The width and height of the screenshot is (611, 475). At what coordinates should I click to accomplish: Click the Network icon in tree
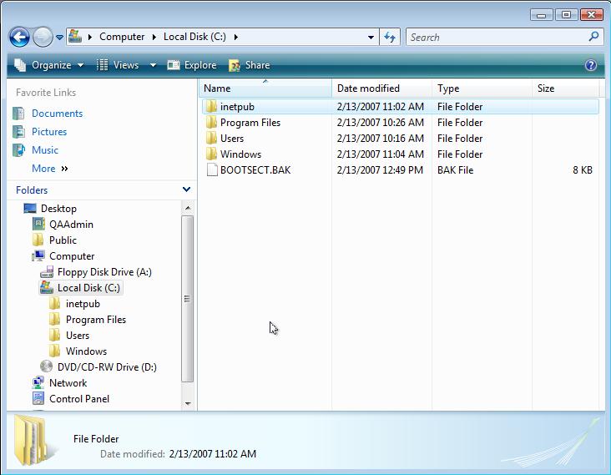pyautogui.click(x=38, y=383)
